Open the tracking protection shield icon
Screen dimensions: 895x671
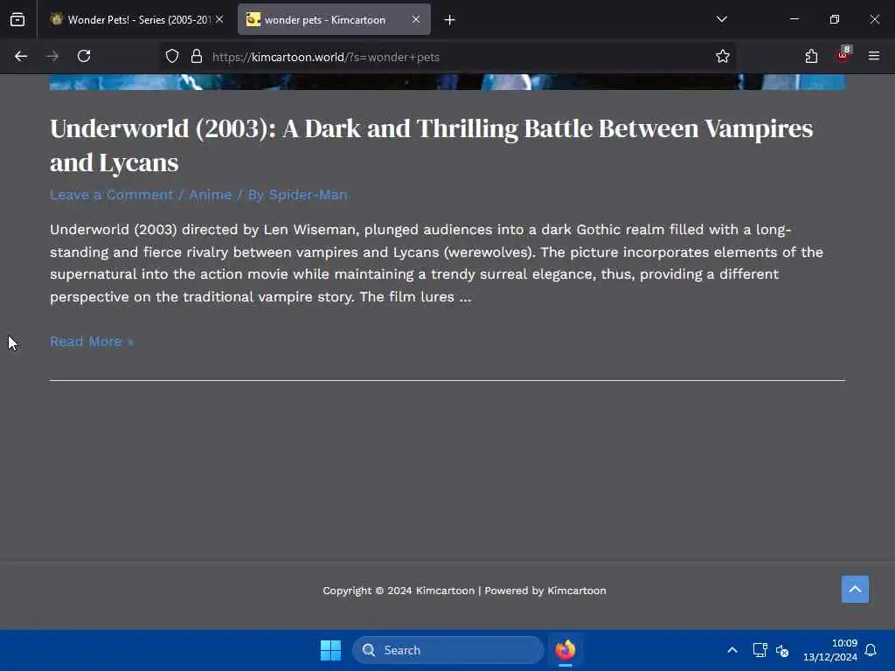172,57
